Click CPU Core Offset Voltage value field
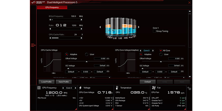Image resolution: width=222 pixels, height=111 pixels. 174,58
